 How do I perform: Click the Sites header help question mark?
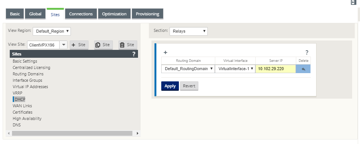[134, 54]
